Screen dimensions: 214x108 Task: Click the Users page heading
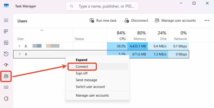coord(22,21)
